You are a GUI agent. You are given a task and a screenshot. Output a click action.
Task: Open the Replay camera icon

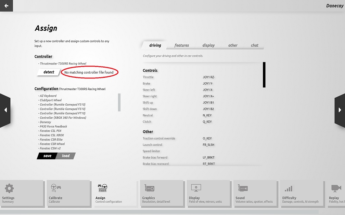[336, 188]
